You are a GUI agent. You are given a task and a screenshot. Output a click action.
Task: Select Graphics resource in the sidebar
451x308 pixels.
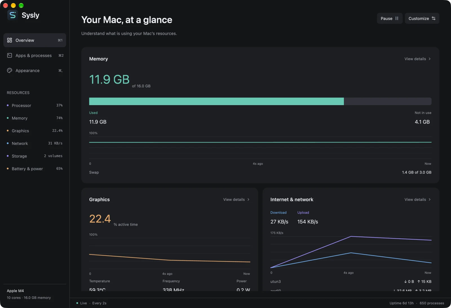point(35,131)
